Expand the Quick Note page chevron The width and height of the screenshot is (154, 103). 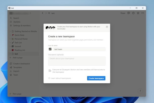pos(10,35)
